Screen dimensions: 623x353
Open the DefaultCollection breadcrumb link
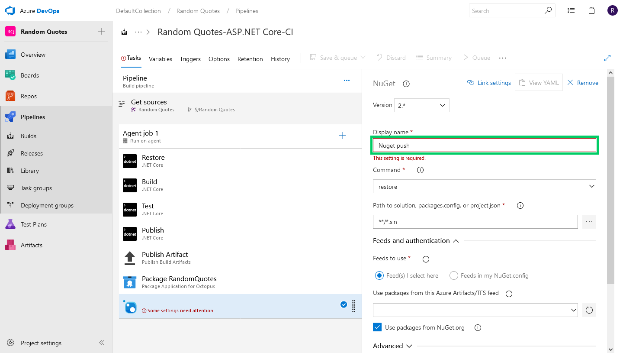click(138, 11)
